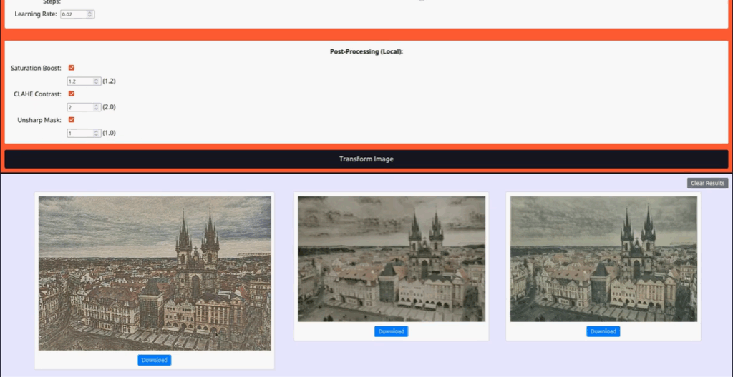
Task: Click the Learning Rate stepper arrows
Action: click(x=90, y=14)
